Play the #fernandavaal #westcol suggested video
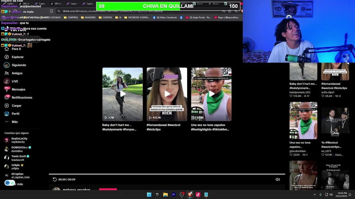Viewport: 355px width, 199px height. (x=167, y=94)
